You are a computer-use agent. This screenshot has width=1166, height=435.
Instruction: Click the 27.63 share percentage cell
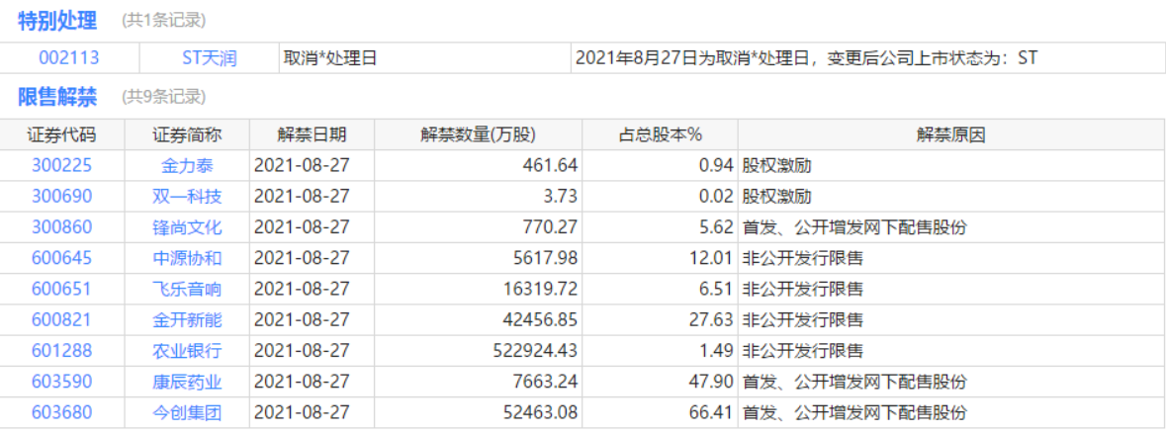point(661,319)
